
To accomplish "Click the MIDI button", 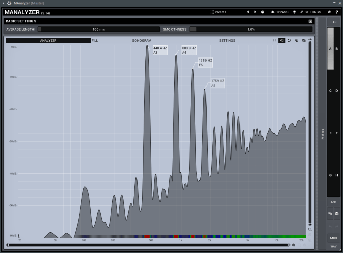I will click(333, 238).
